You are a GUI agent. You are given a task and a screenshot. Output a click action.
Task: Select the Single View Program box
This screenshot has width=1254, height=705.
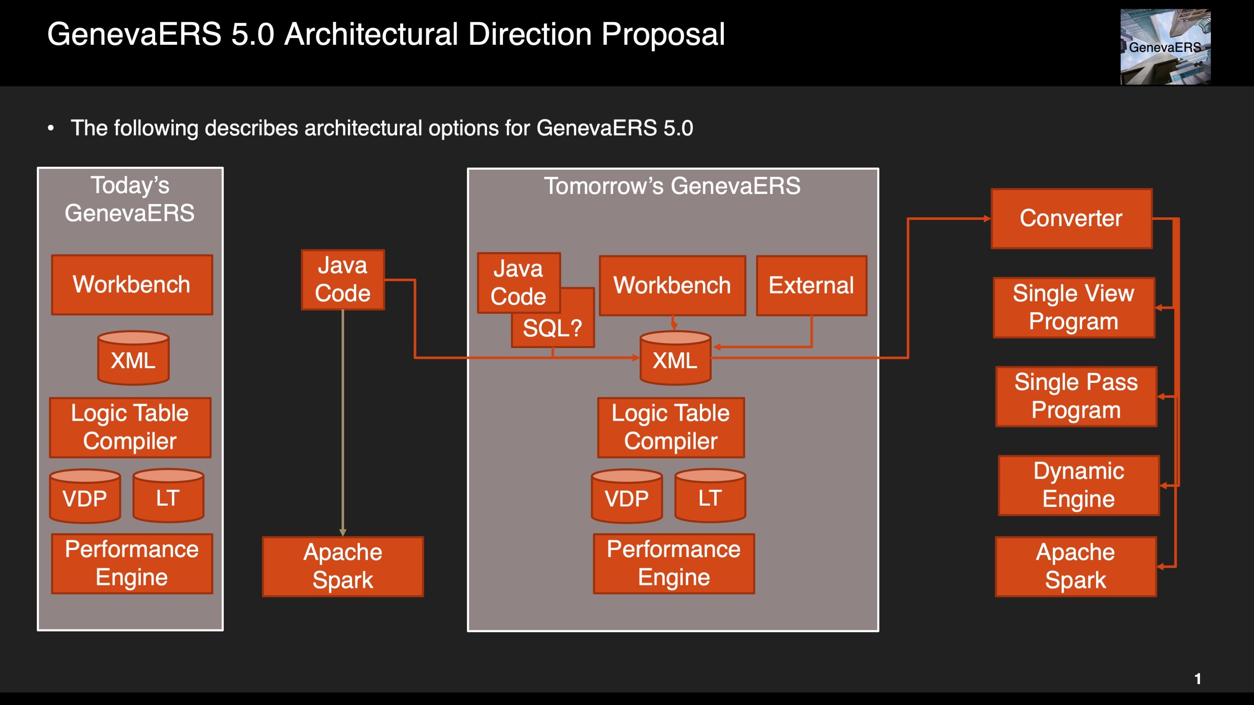[x=1074, y=308]
